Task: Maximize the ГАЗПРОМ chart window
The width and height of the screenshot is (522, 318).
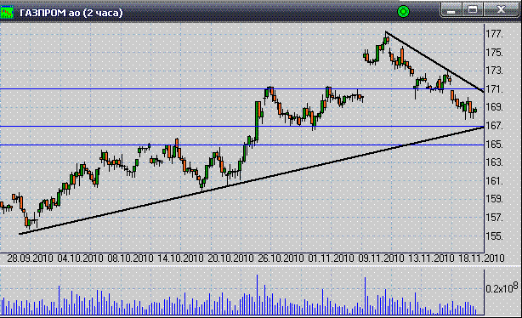Action: [x=473, y=10]
